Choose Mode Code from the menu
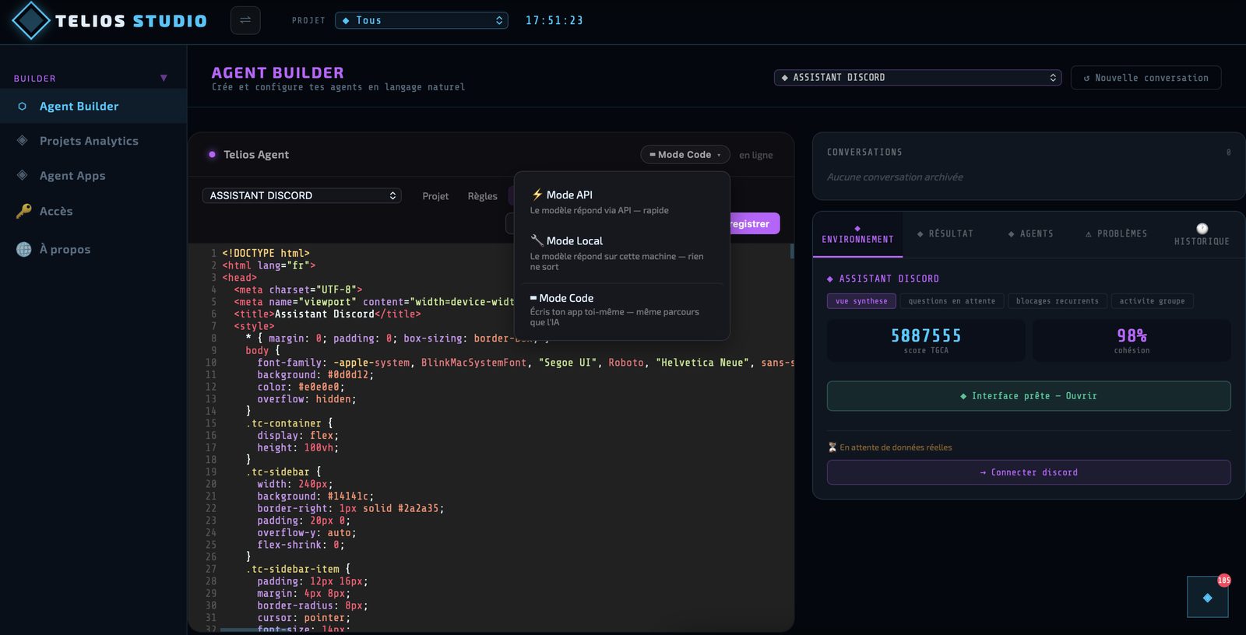The height and width of the screenshot is (635, 1246). pyautogui.click(x=621, y=309)
